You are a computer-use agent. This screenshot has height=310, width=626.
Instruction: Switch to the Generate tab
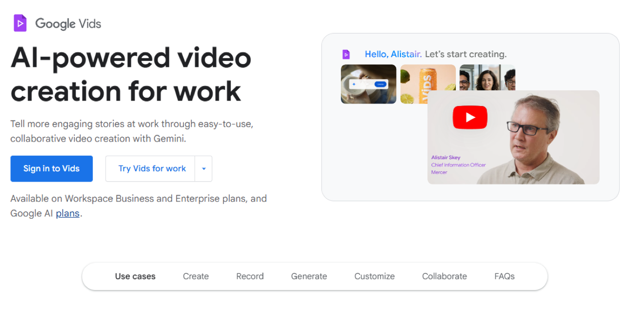click(x=309, y=276)
